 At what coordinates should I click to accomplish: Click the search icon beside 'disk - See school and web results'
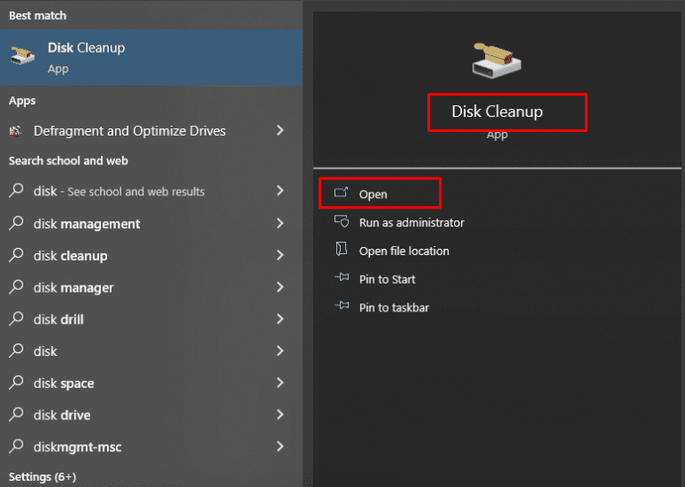[x=16, y=191]
